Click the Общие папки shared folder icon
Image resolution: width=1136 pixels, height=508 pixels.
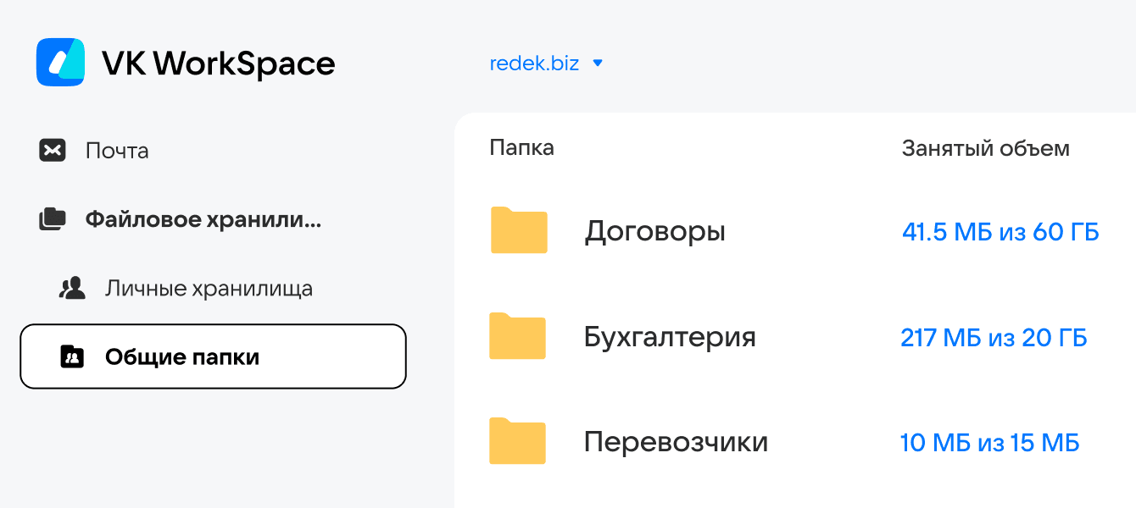(x=73, y=356)
